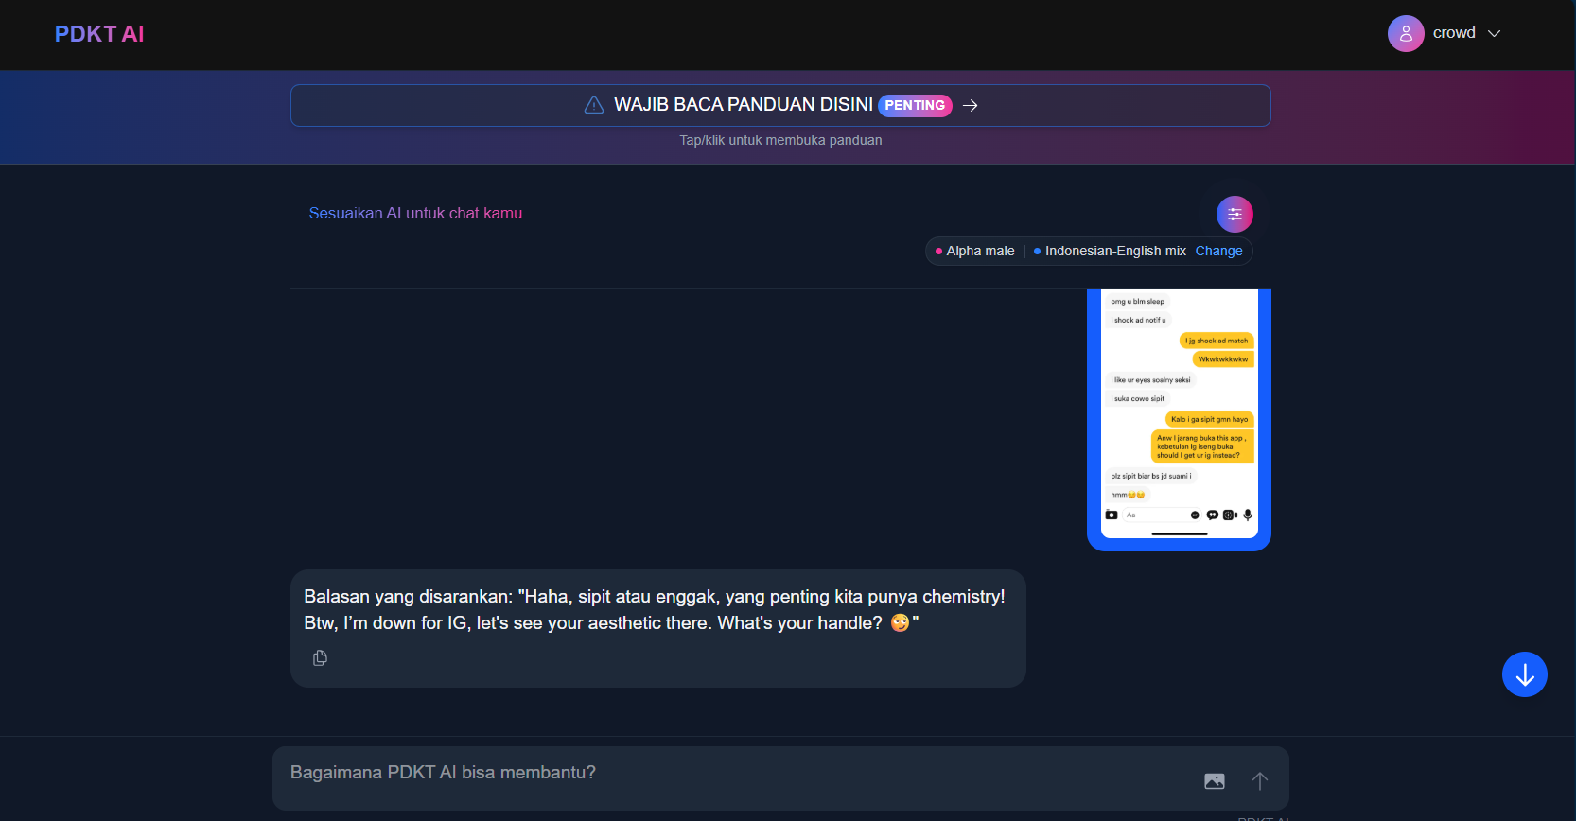Click Tap/klik untuk membuka panduan text
This screenshot has width=1576, height=821.
coord(780,140)
